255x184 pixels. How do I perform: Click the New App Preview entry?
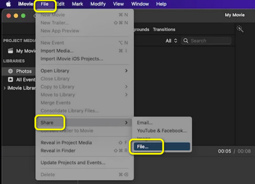click(84, 31)
